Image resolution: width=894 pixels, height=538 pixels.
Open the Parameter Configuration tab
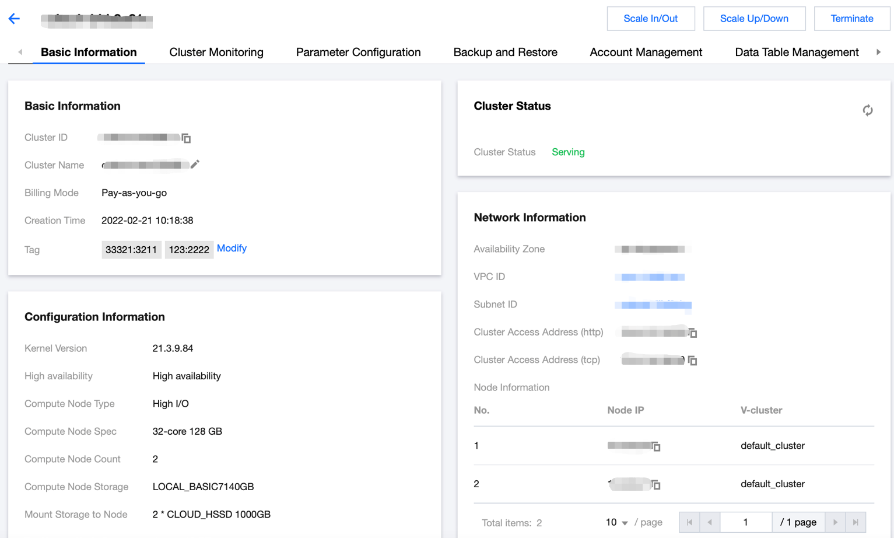coord(358,52)
